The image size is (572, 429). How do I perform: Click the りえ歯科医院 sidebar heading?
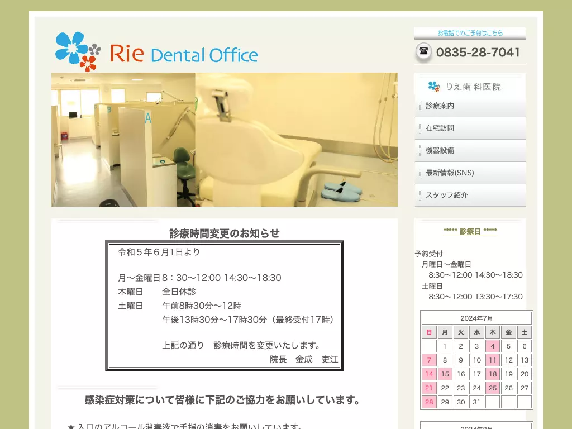pyautogui.click(x=473, y=87)
